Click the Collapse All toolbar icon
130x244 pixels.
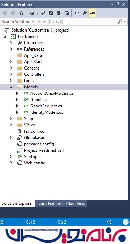(x=59, y=13)
